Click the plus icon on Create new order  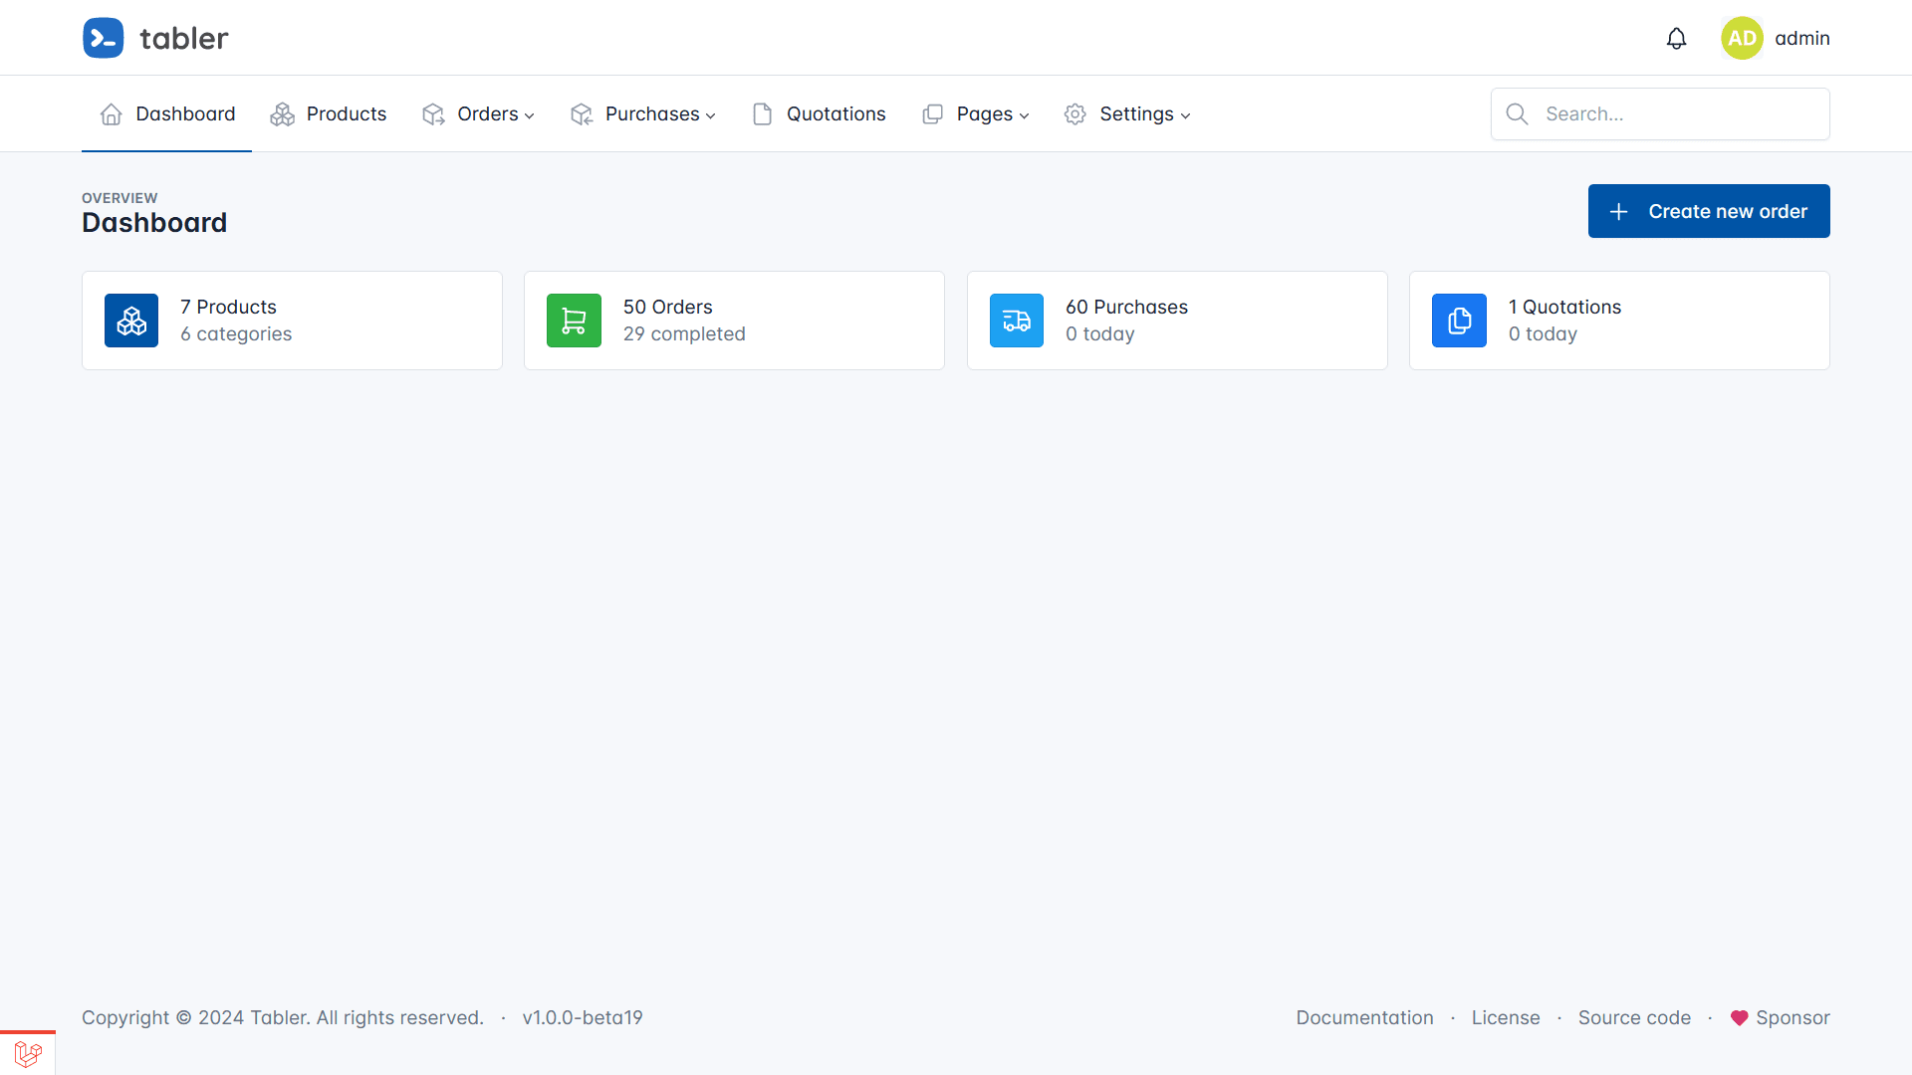tap(1619, 212)
